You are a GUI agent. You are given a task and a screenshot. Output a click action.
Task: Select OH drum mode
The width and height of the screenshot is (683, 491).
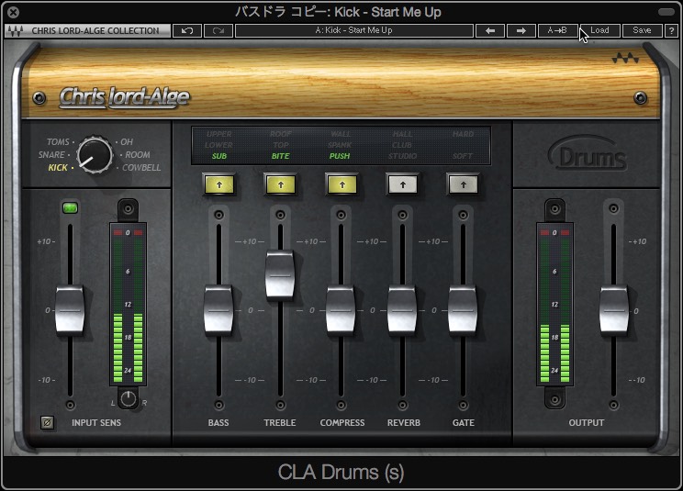(x=127, y=142)
